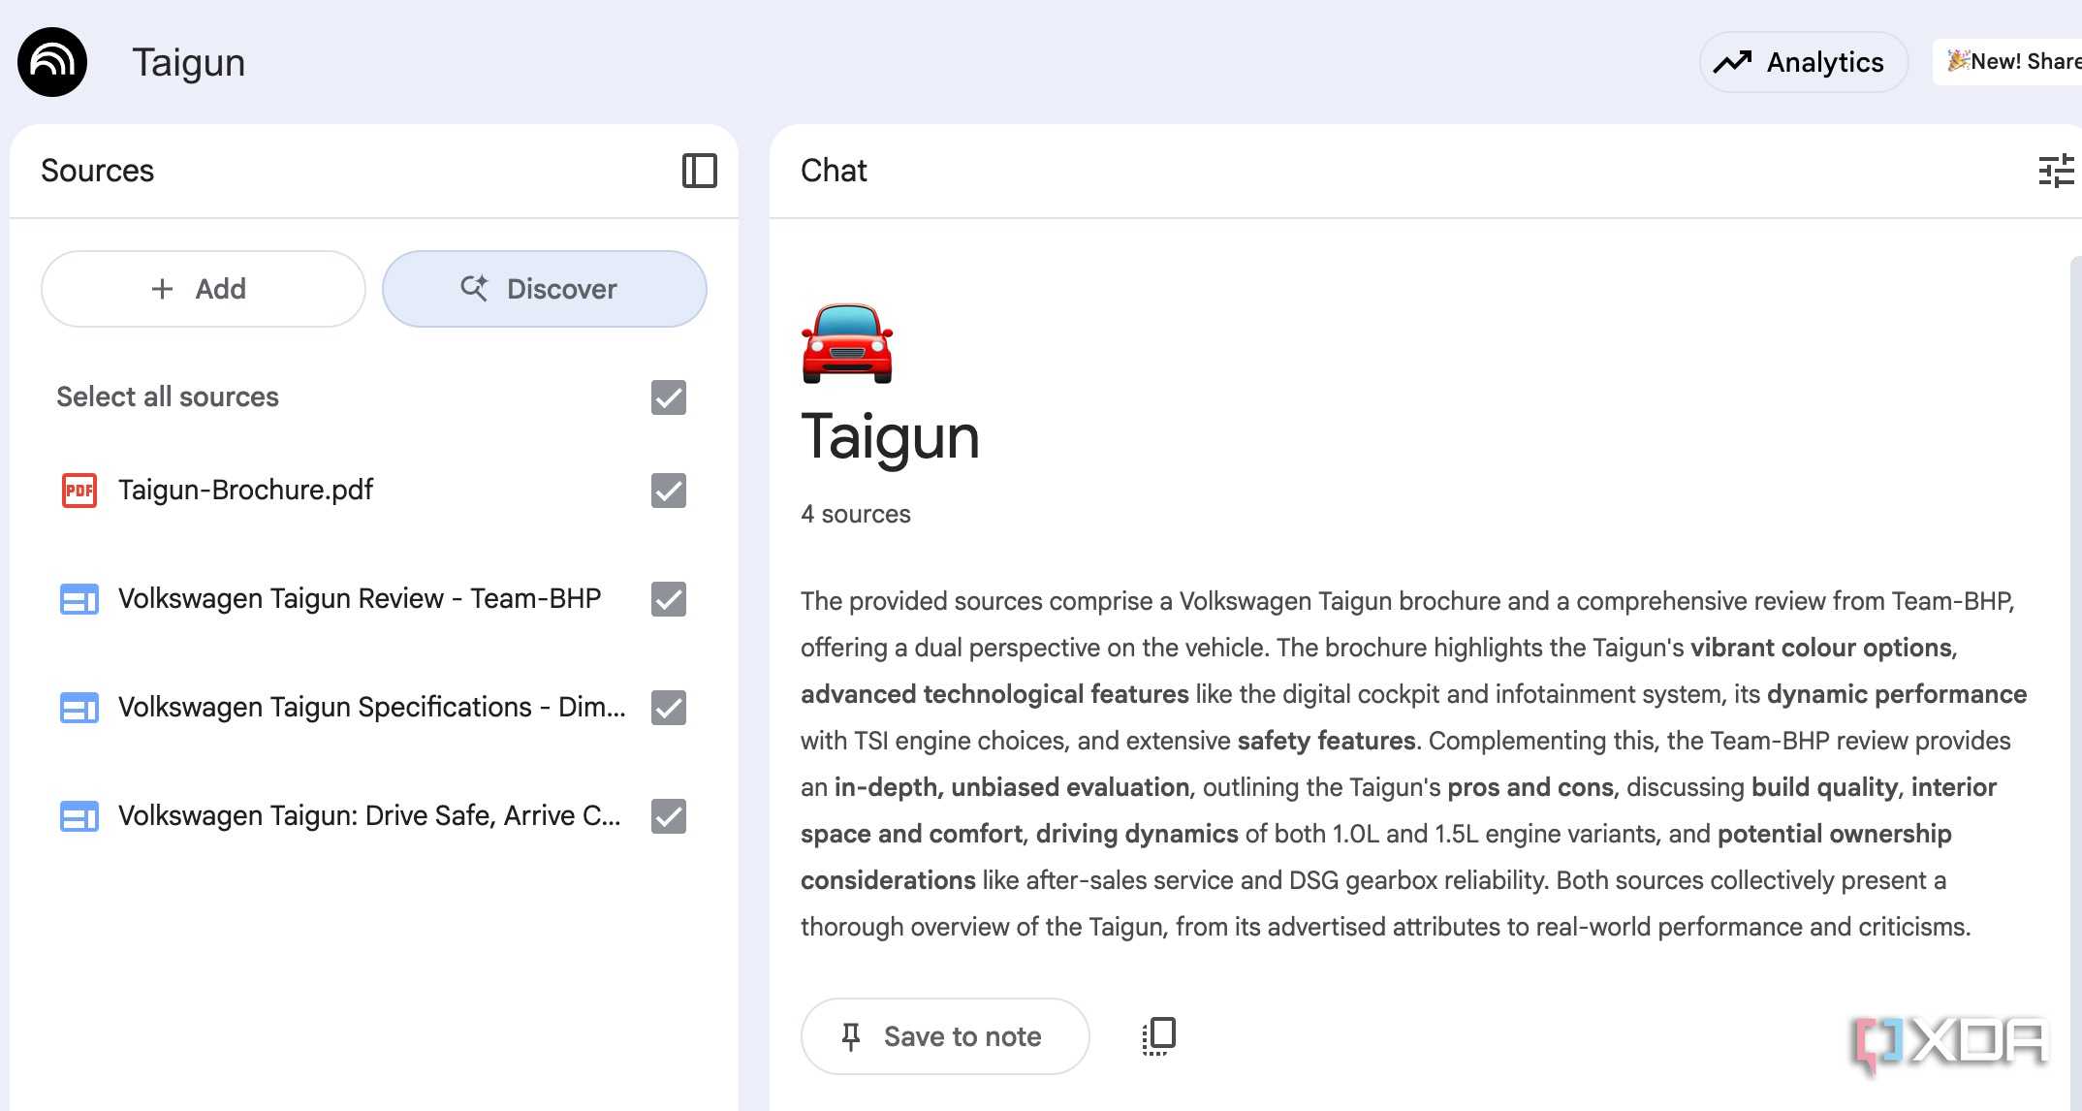This screenshot has width=2082, height=1111.
Task: Click the copy summary icon
Action: (1158, 1036)
